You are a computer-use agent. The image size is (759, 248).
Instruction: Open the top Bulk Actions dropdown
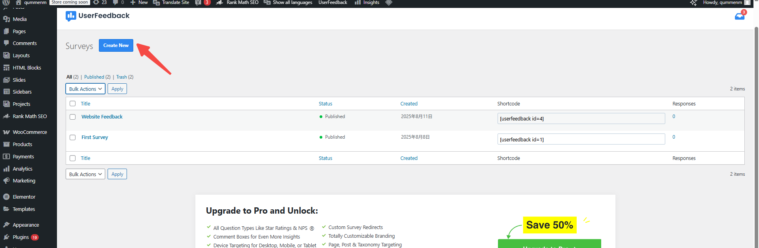[x=85, y=89]
